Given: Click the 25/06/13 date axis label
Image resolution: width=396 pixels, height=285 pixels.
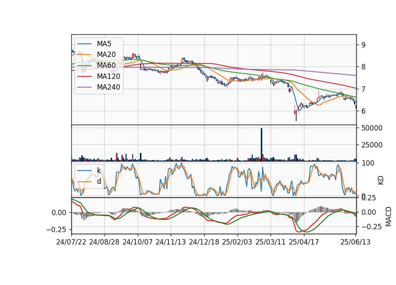Looking at the screenshot, I should click(356, 242).
